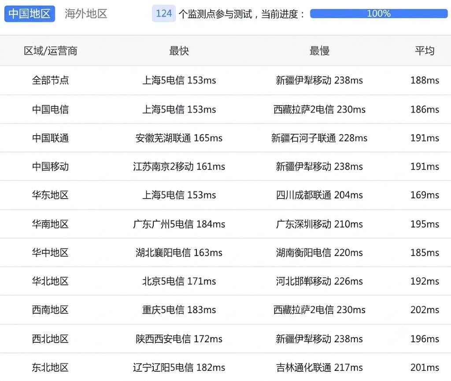The image size is (451, 381).
Task: Select the 中国移动 row label
Action: pyautogui.click(x=50, y=166)
